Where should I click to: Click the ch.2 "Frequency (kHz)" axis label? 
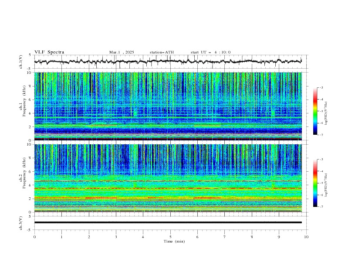click(x=24, y=173)
